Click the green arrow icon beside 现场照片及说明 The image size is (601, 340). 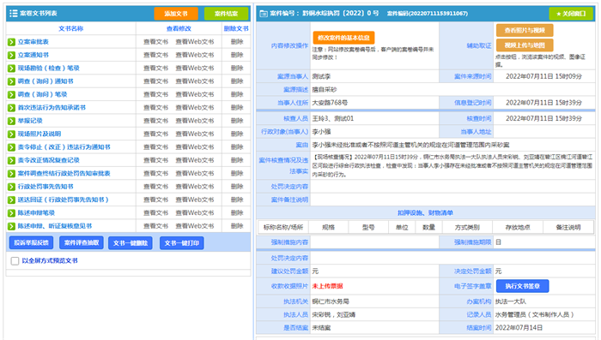[11, 134]
